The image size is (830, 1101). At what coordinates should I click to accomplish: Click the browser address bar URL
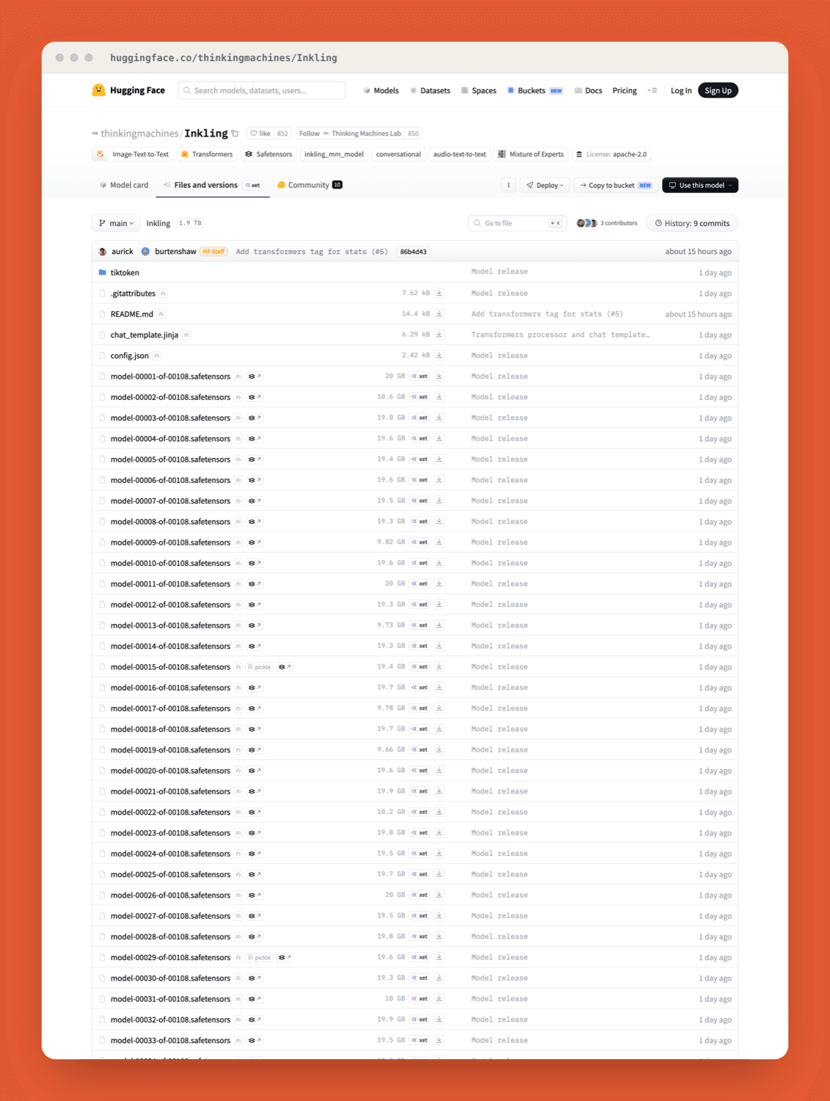click(224, 57)
